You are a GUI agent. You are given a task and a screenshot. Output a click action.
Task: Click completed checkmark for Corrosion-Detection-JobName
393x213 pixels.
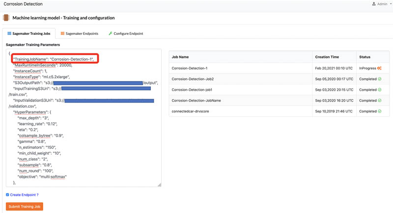pos(379,101)
